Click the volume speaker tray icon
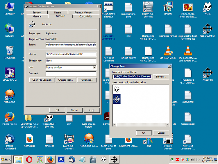Image resolution: width=218 pixels, height=164 pixels. [198, 159]
